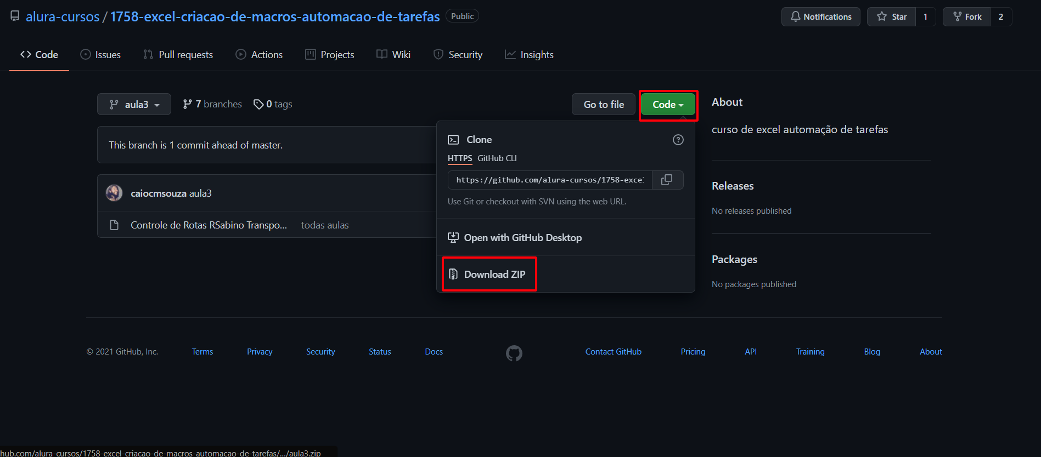View the fork count of 2
The height and width of the screenshot is (457, 1041).
[x=1001, y=16]
